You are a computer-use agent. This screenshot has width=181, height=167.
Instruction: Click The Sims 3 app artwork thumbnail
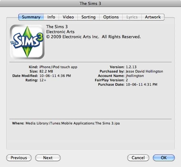click(x=27, y=42)
